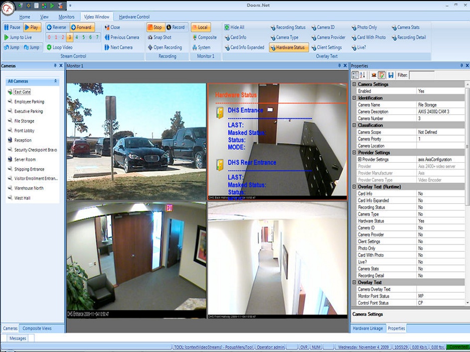Enable Loop Video
Viewport: 470px width, 352px height.
(x=60, y=47)
